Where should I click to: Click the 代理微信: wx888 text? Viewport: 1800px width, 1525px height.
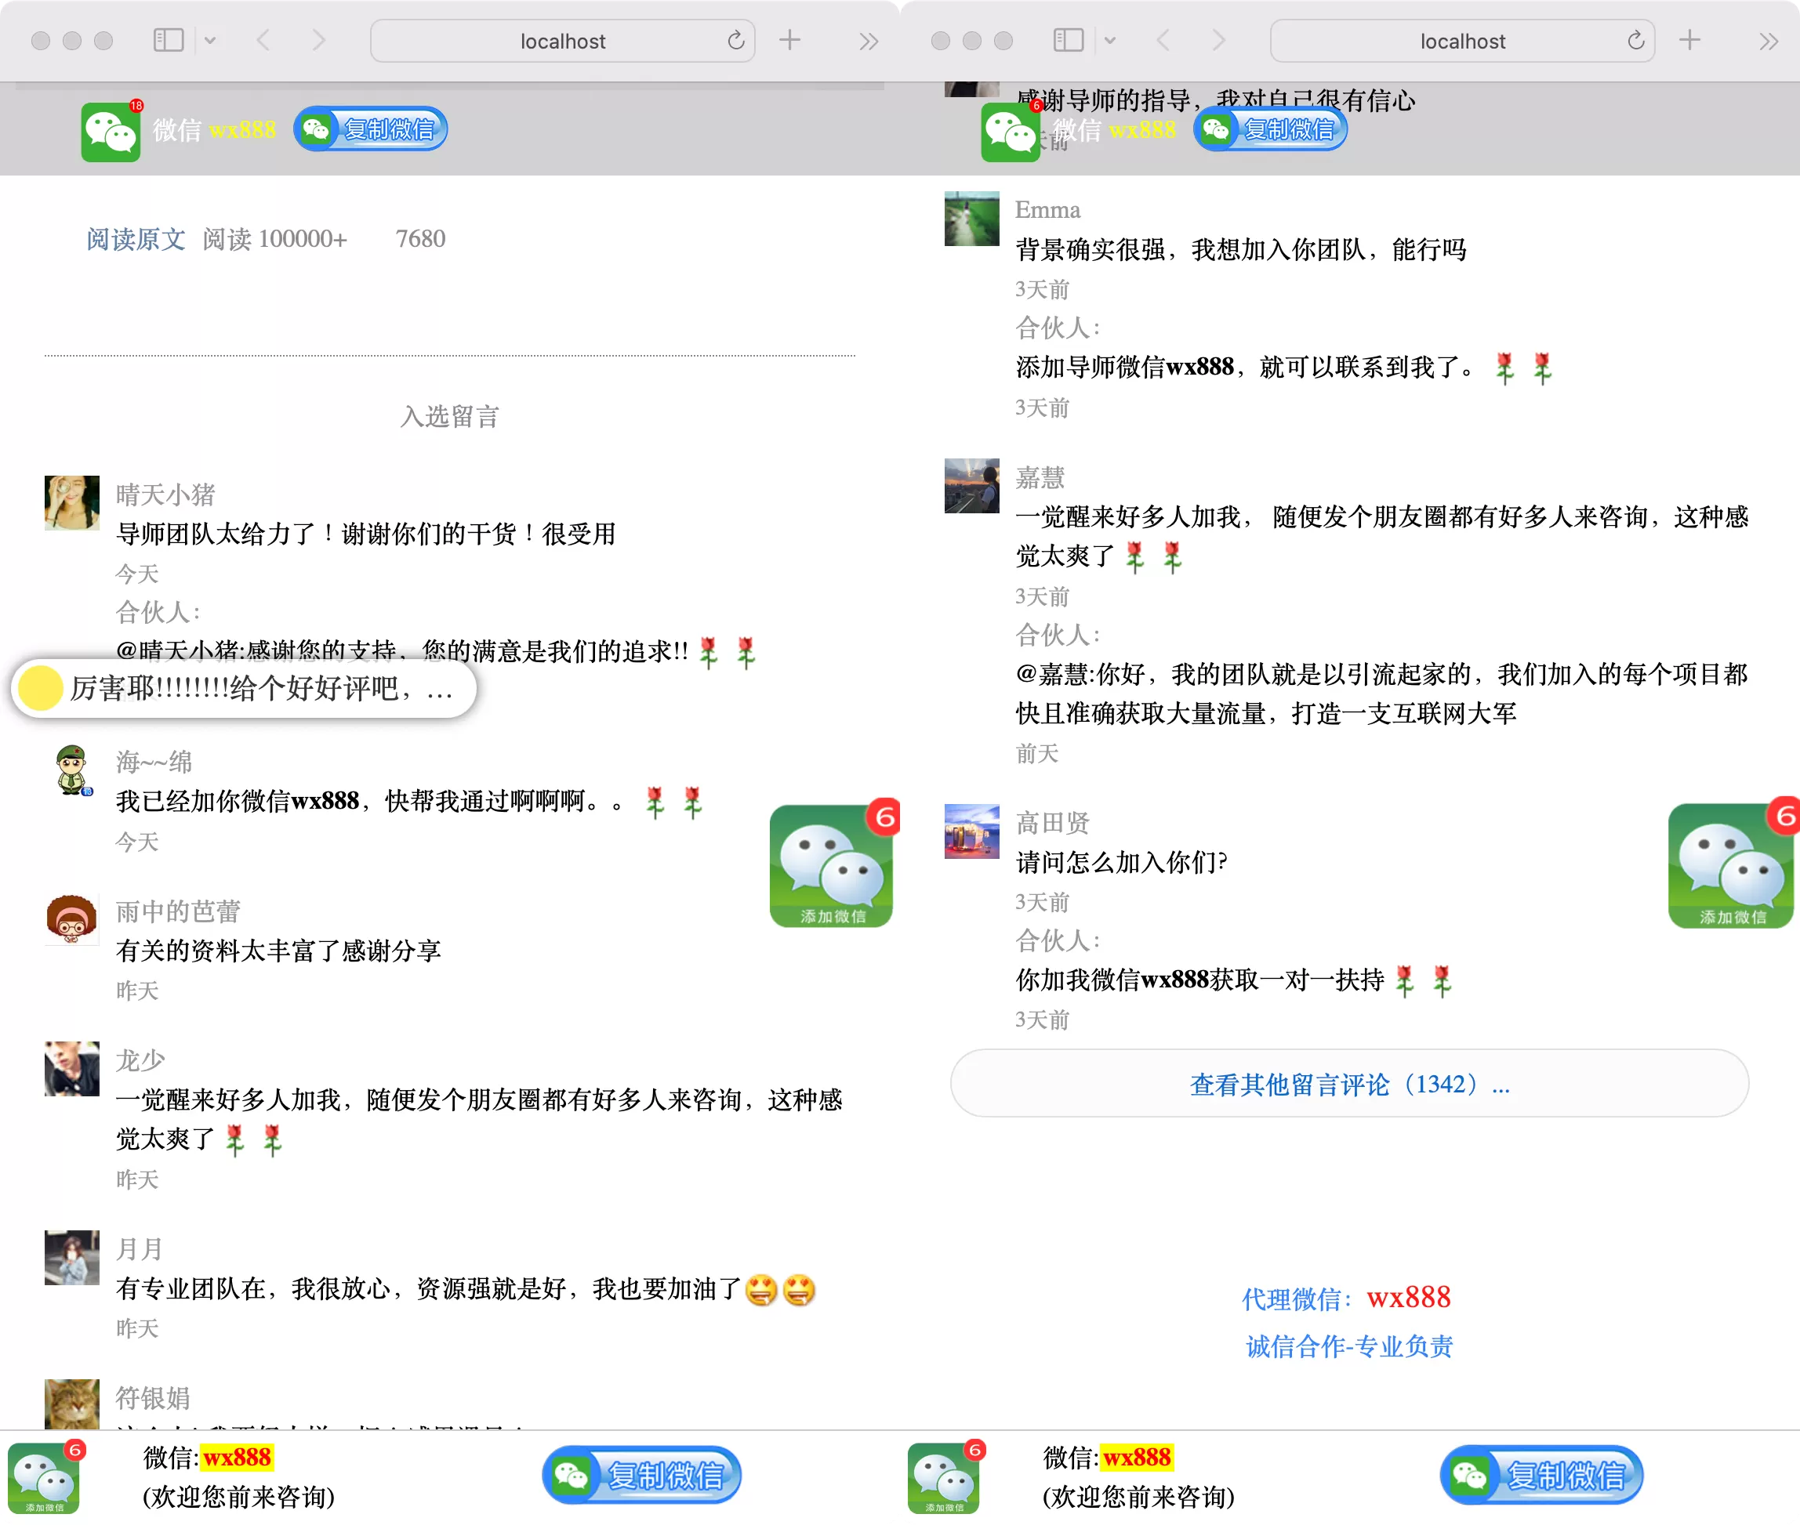(x=1346, y=1297)
